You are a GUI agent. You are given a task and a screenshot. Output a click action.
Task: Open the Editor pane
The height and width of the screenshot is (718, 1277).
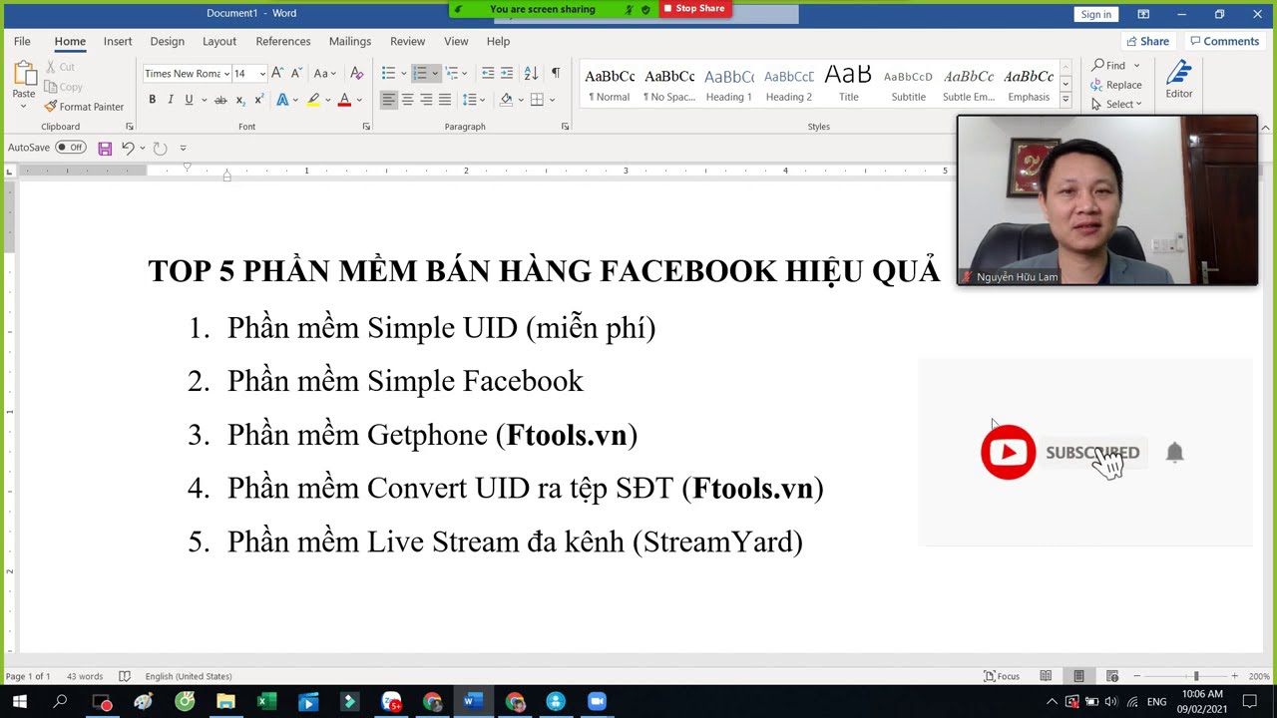pyautogui.click(x=1178, y=80)
